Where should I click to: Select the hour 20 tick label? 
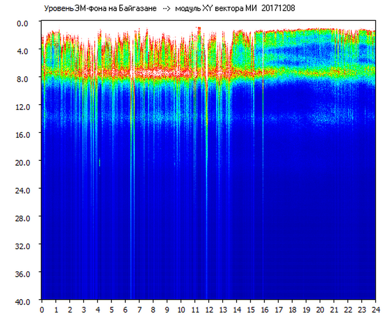(320, 310)
